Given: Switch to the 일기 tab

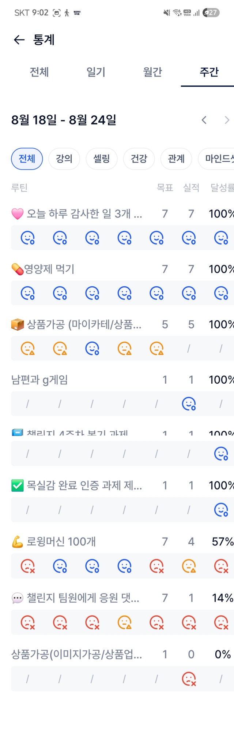Looking at the screenshot, I should [96, 72].
